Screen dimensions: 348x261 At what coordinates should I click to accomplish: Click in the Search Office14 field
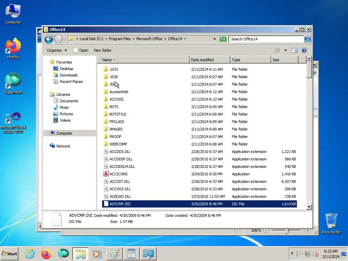pos(266,39)
